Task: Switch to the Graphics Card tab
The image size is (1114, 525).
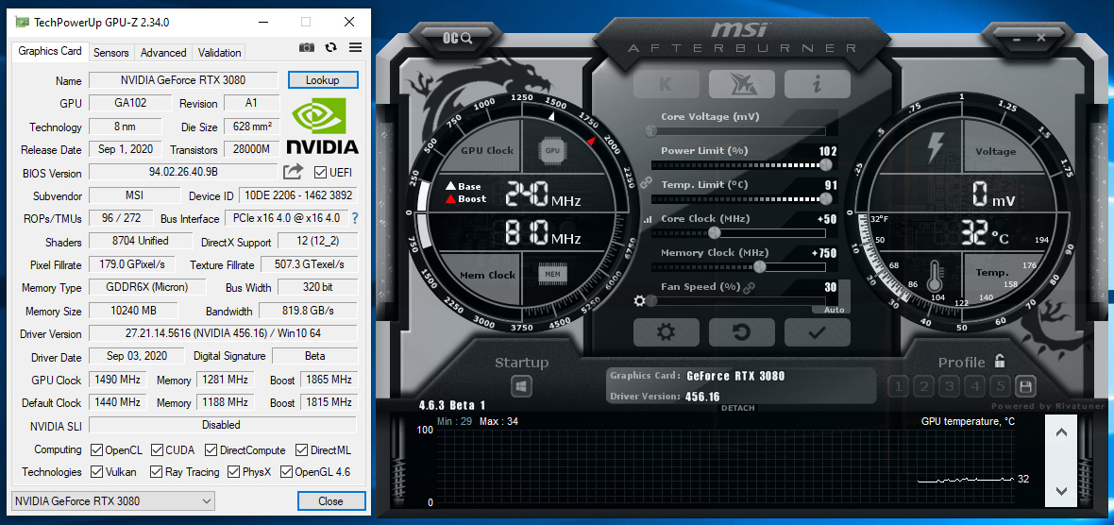Action: click(50, 51)
